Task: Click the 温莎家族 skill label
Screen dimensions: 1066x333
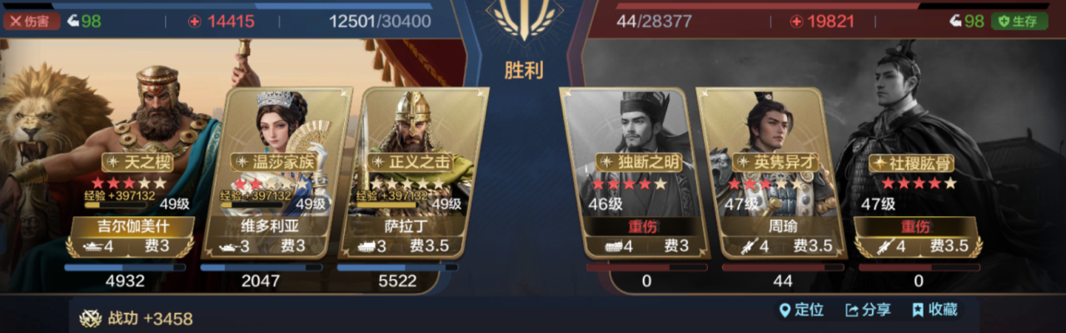Action: pyautogui.click(x=269, y=162)
